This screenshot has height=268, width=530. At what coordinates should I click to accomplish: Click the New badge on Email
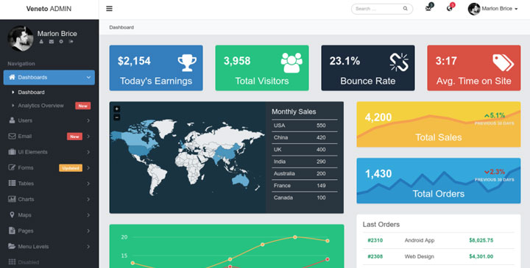tap(74, 137)
